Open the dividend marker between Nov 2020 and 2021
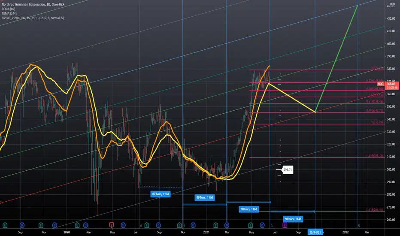400x236 pixels. (x=194, y=225)
